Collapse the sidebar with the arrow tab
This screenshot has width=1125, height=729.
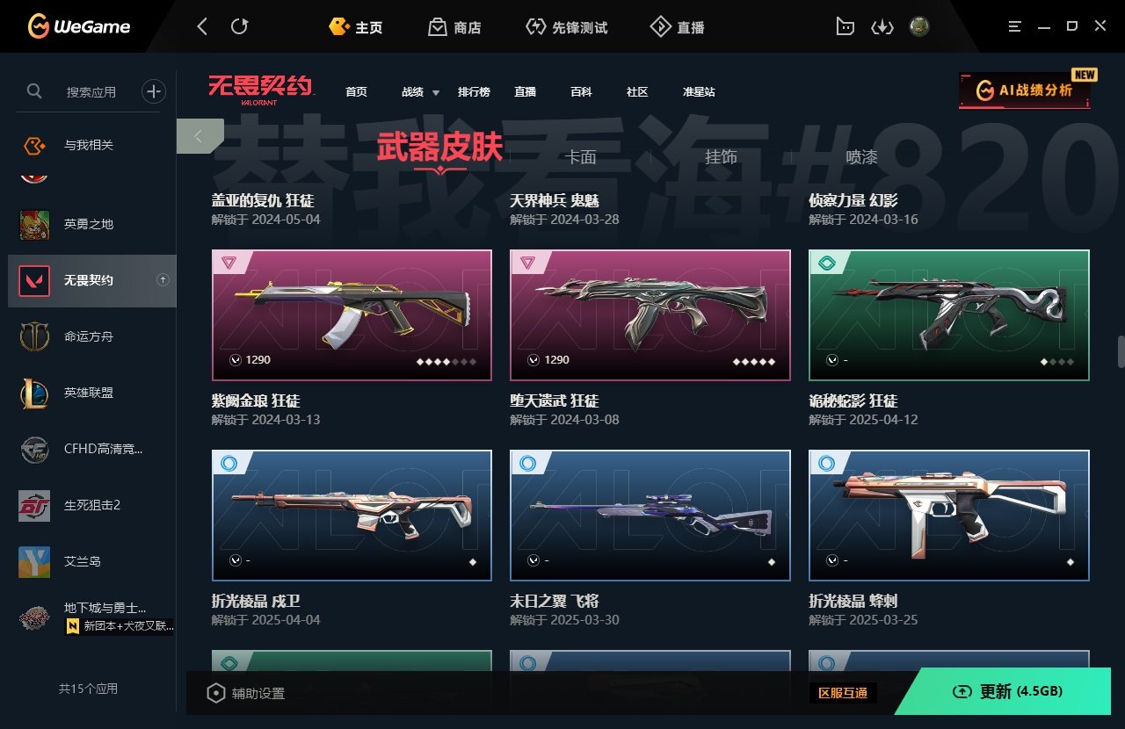point(200,136)
